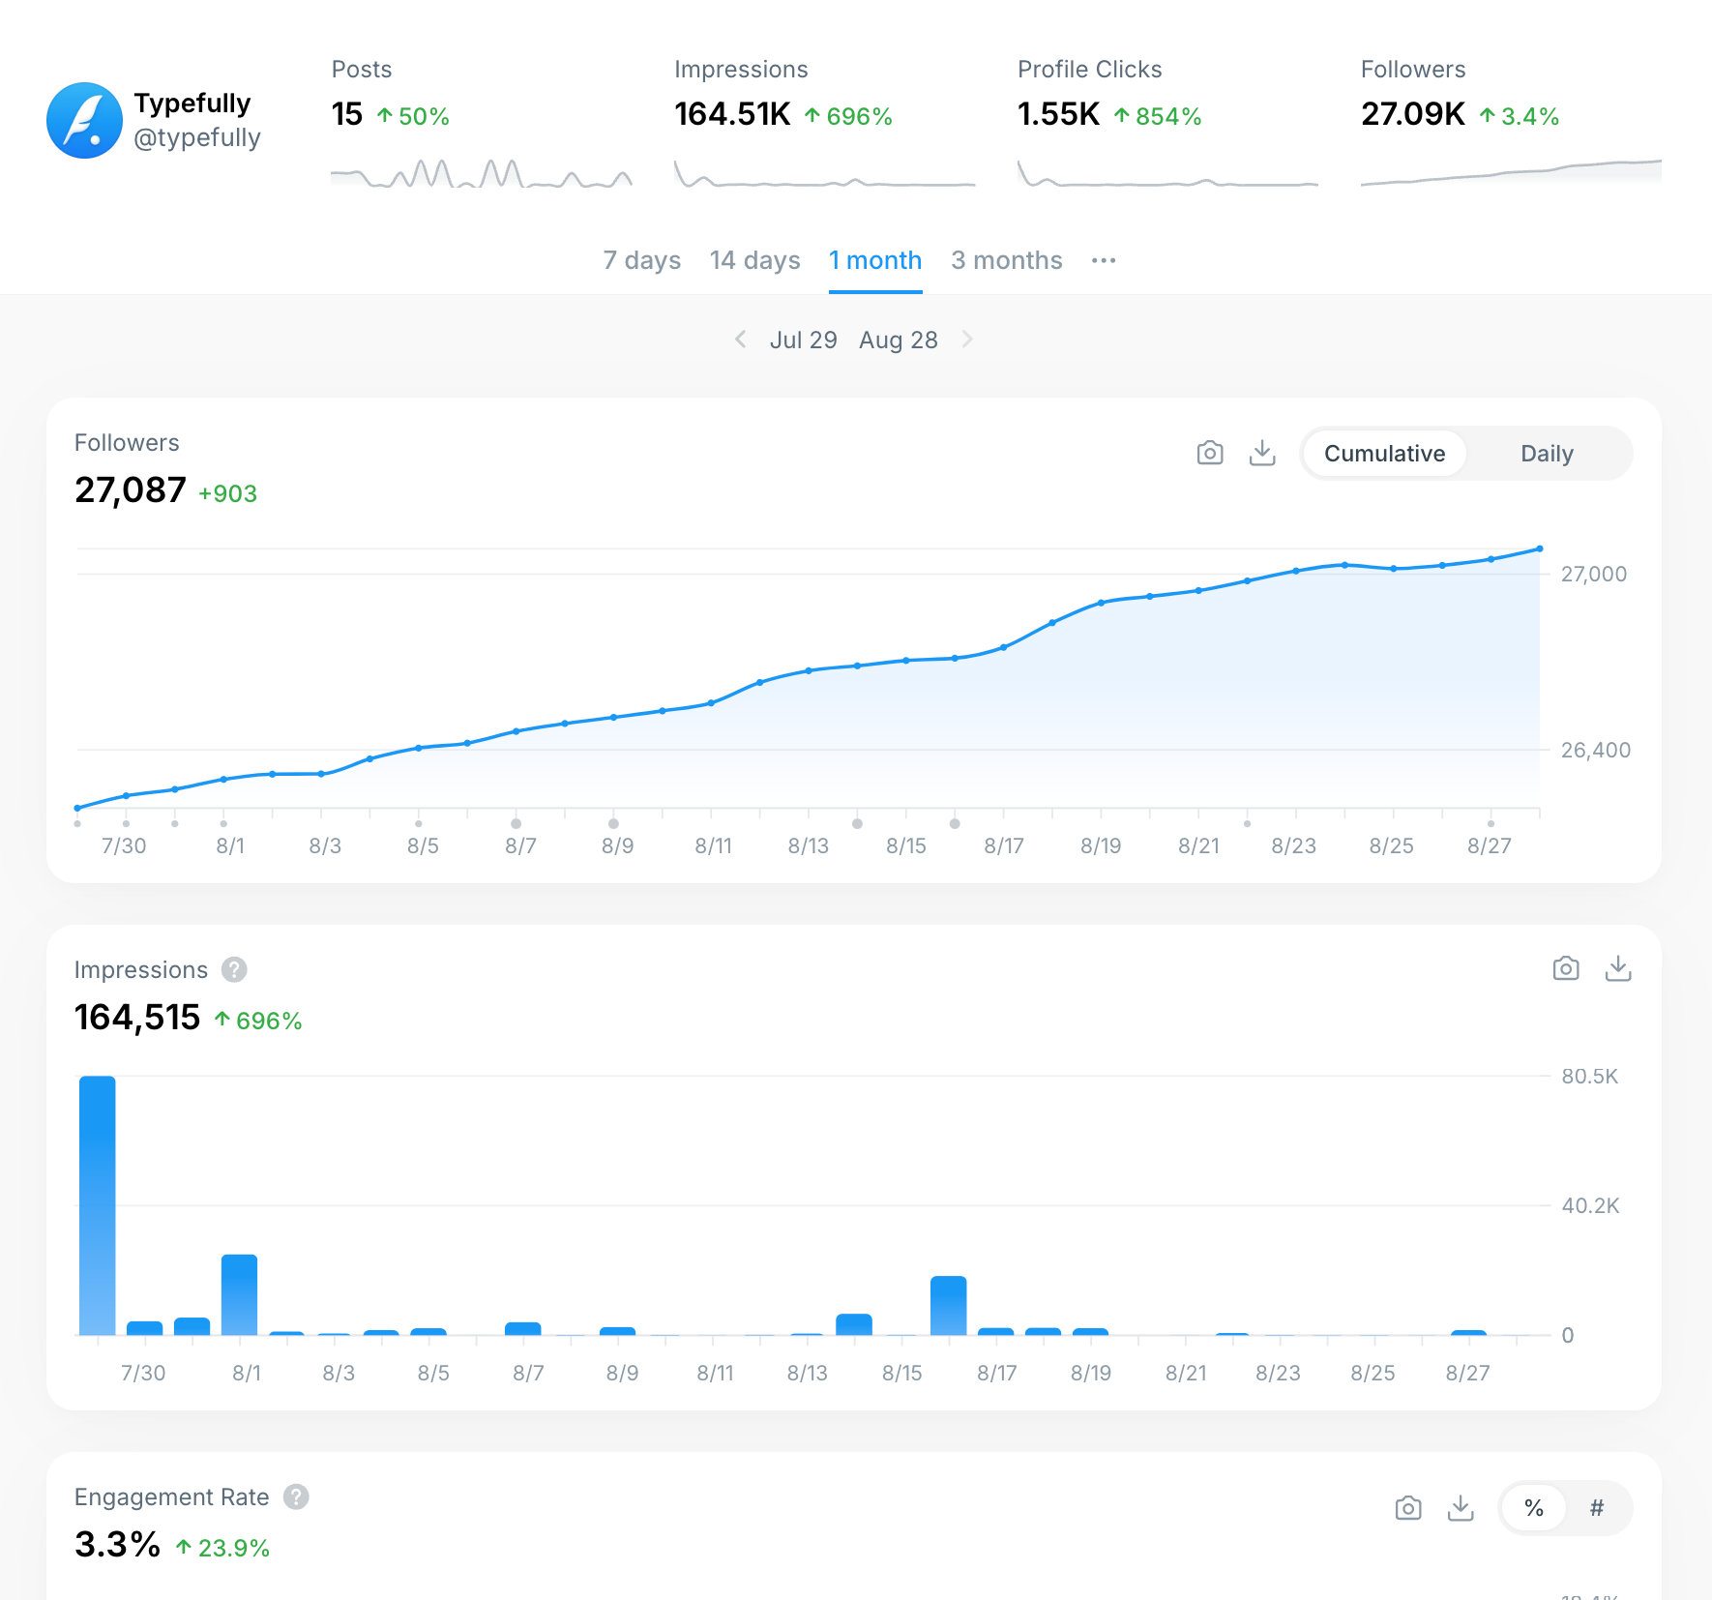
Task: Open the 14 days view
Action: coord(754,260)
